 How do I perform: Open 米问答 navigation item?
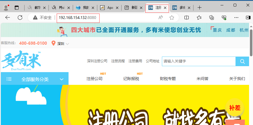203,79
